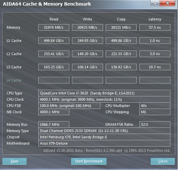Click the Save button
Viewport: 178px width, 170px height.
click(x=14, y=161)
